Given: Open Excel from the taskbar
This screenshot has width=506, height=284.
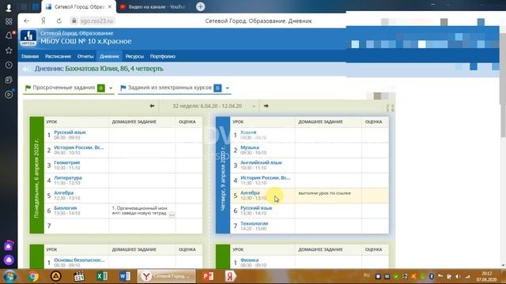Looking at the screenshot, I should tap(102, 276).
